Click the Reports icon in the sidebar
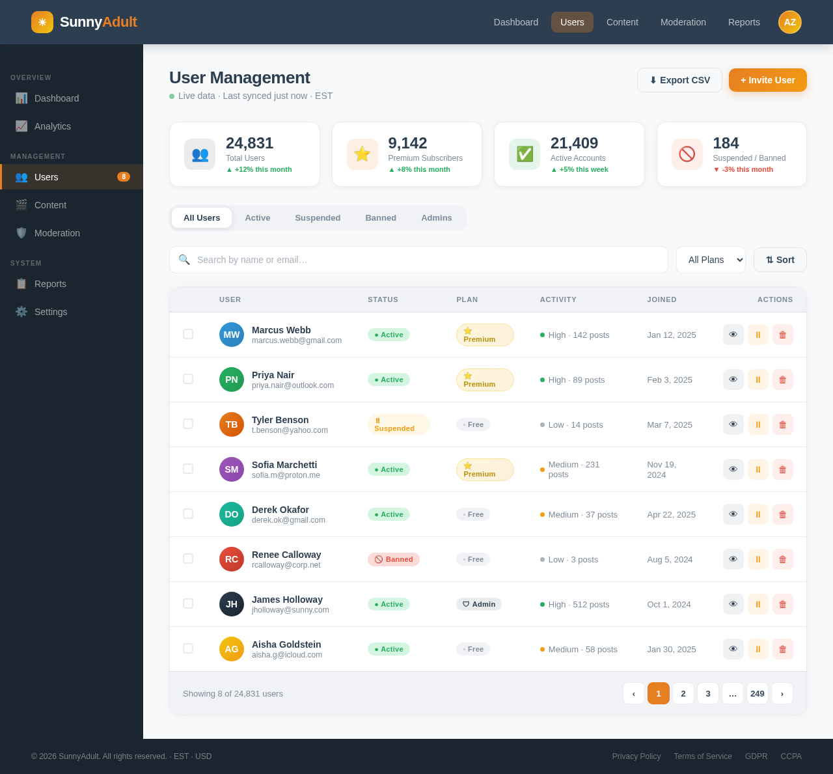The height and width of the screenshot is (774, 833). tap(21, 284)
